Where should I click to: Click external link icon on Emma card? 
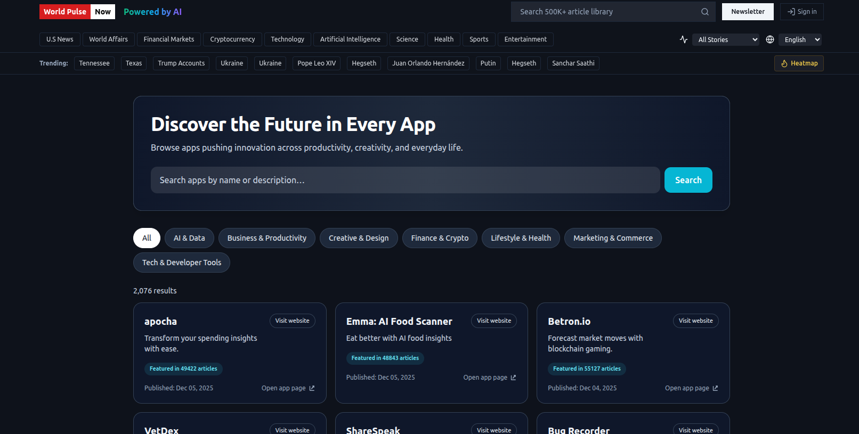click(x=513, y=378)
